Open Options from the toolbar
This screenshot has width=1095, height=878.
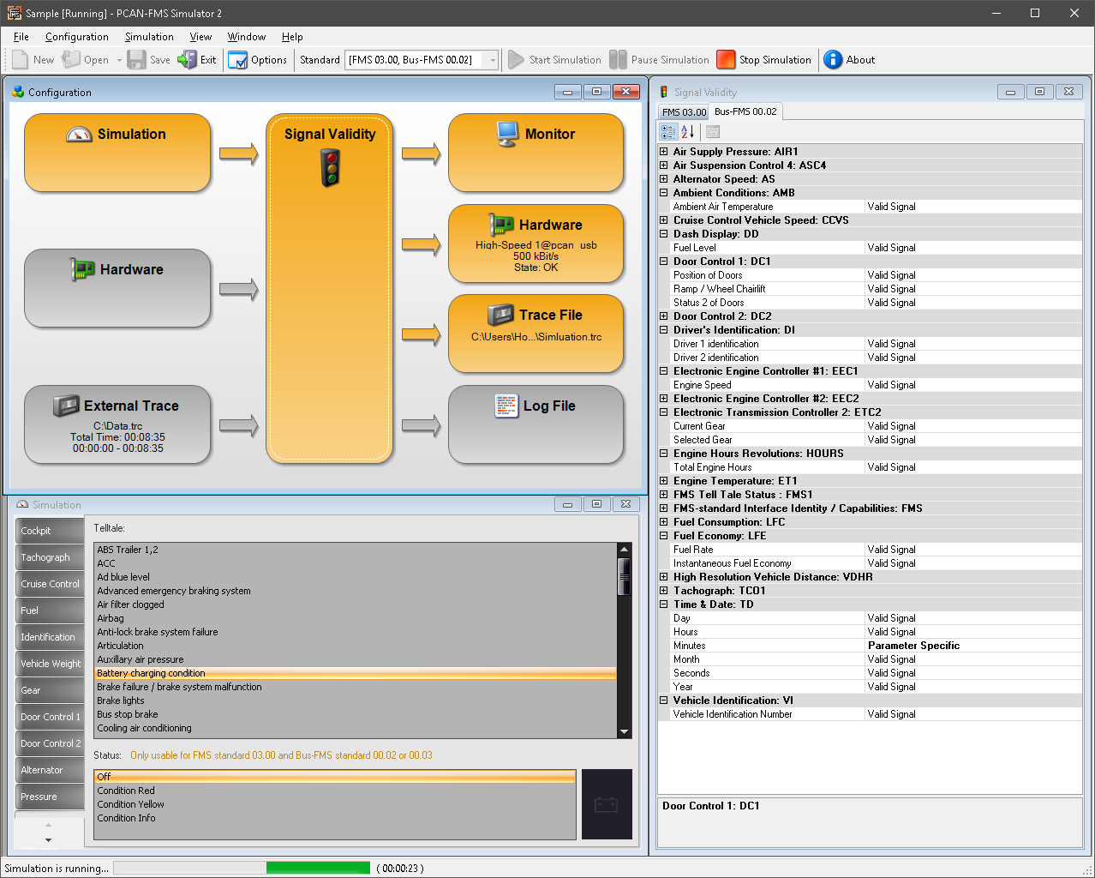(257, 60)
